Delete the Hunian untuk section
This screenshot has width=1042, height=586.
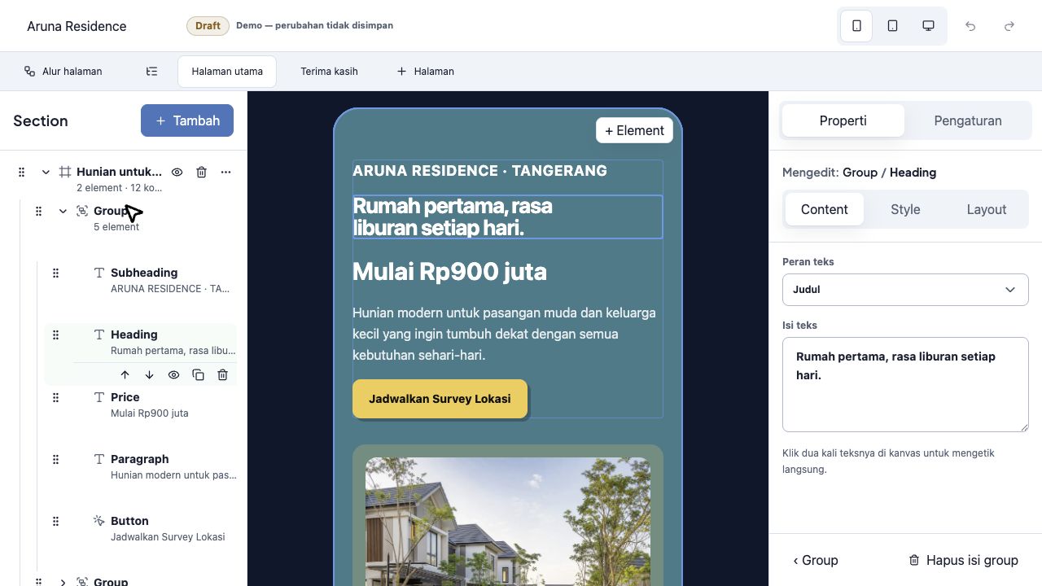201,172
